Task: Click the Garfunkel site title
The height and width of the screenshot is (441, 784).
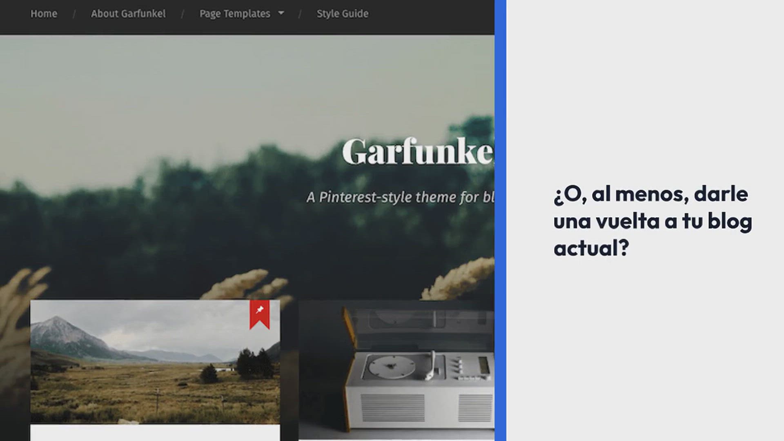Action: click(x=417, y=152)
